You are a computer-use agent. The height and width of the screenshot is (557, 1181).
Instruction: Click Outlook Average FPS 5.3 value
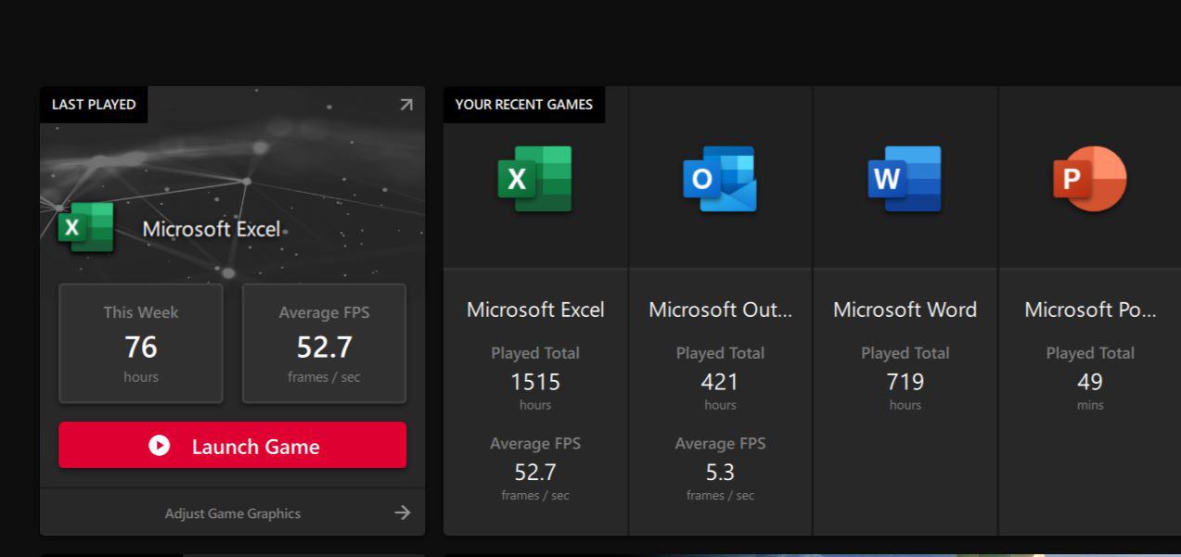(720, 473)
